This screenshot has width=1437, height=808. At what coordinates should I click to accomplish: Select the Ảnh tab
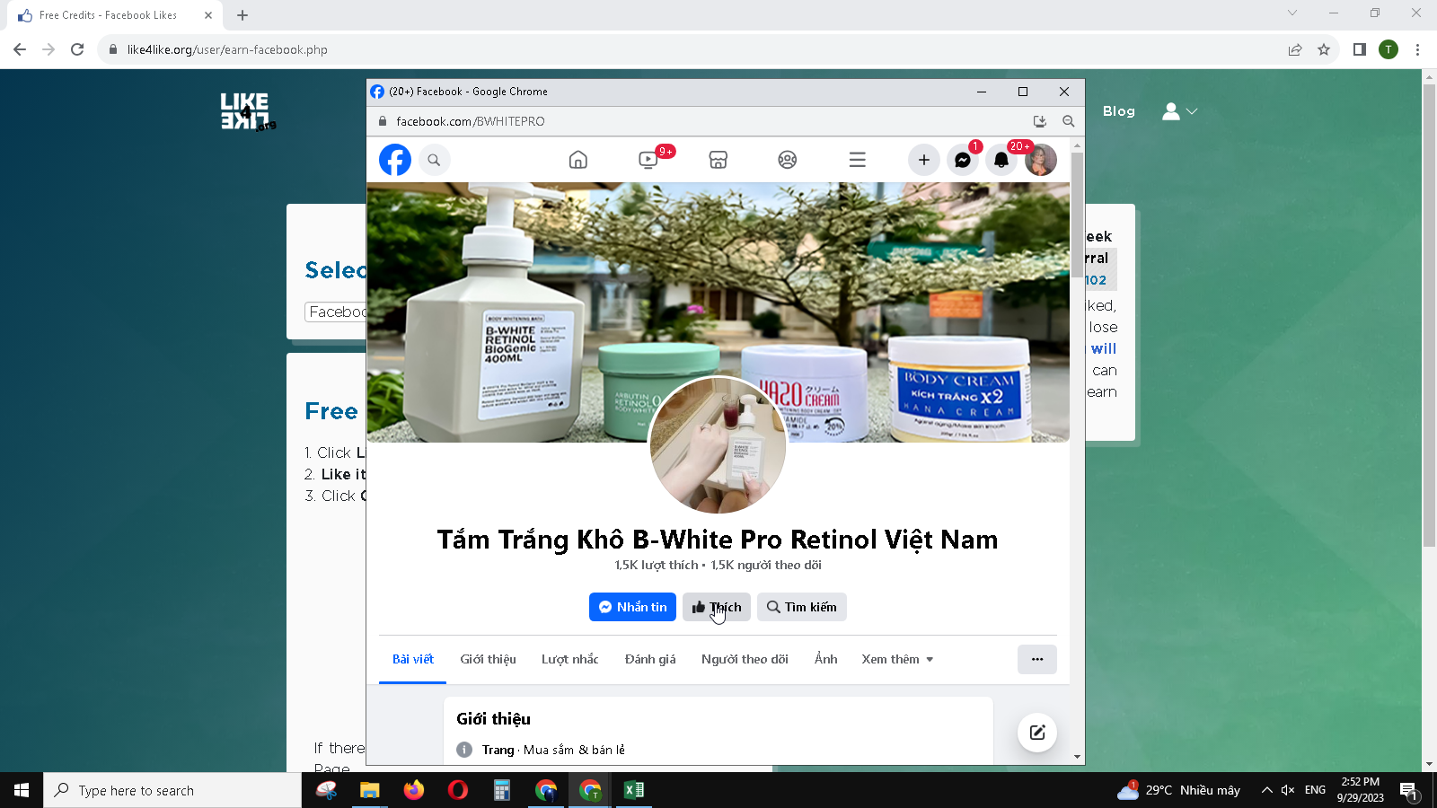pyautogui.click(x=826, y=659)
